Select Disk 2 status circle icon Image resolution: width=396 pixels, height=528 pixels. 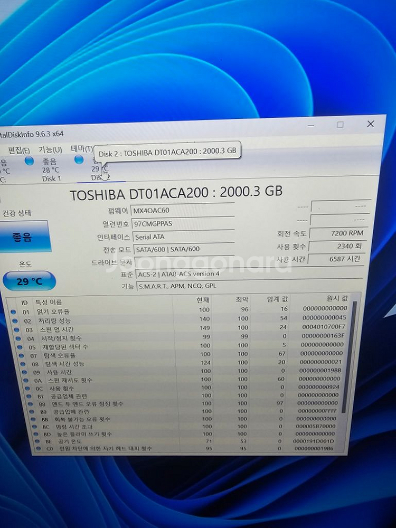coord(79,159)
